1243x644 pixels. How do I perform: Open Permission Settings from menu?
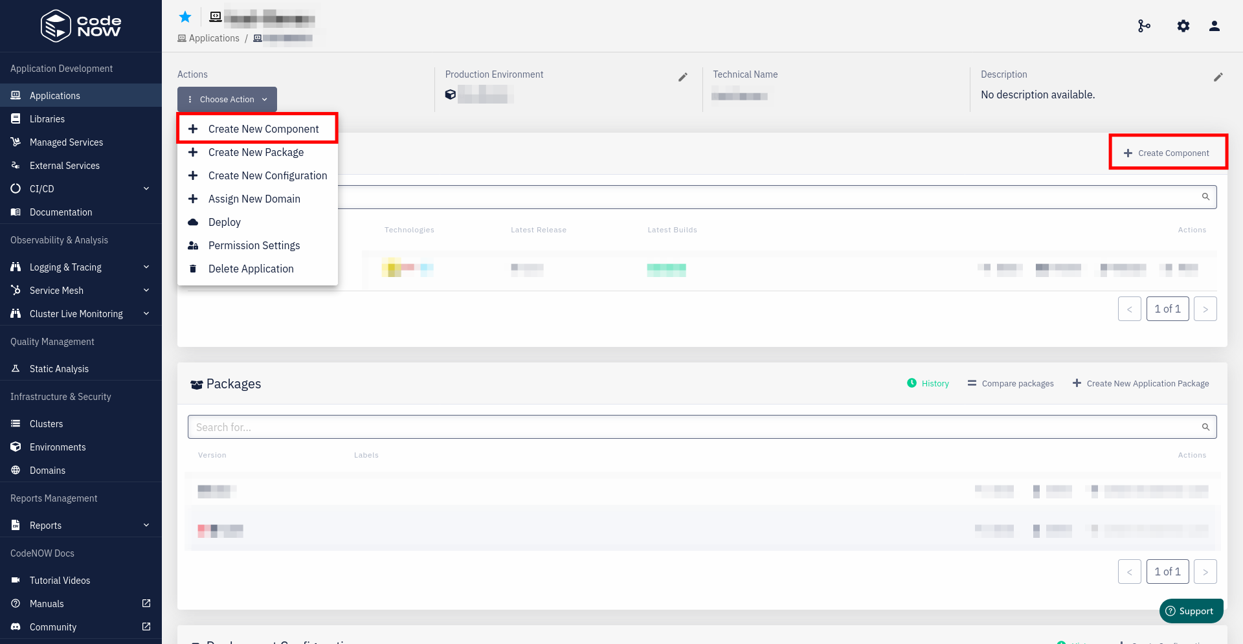click(258, 245)
